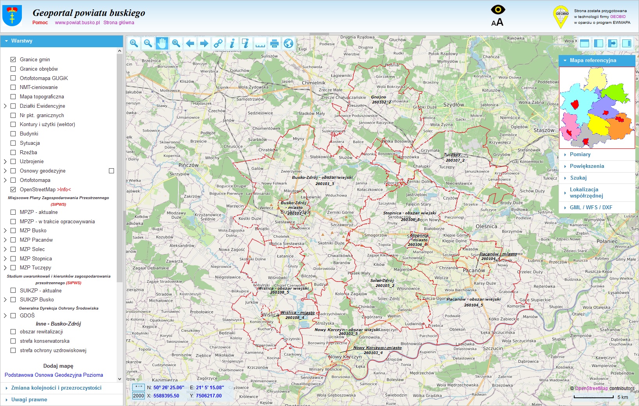Select the distance measurement ruler tool

260,43
